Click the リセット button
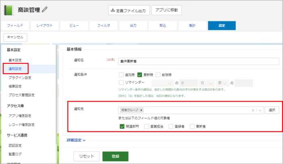 87,156
